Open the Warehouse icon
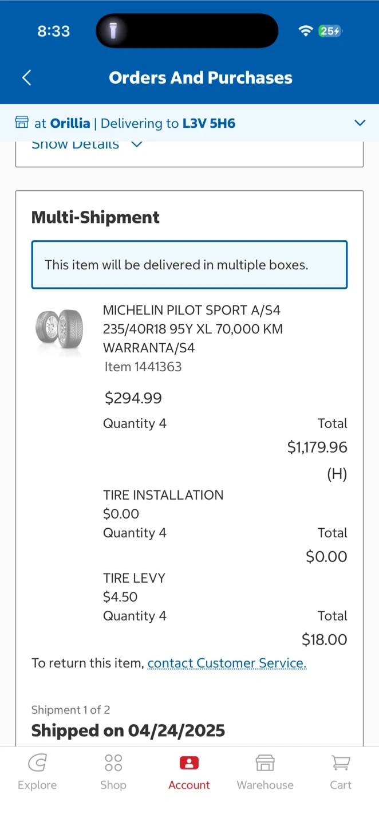 pos(265,763)
